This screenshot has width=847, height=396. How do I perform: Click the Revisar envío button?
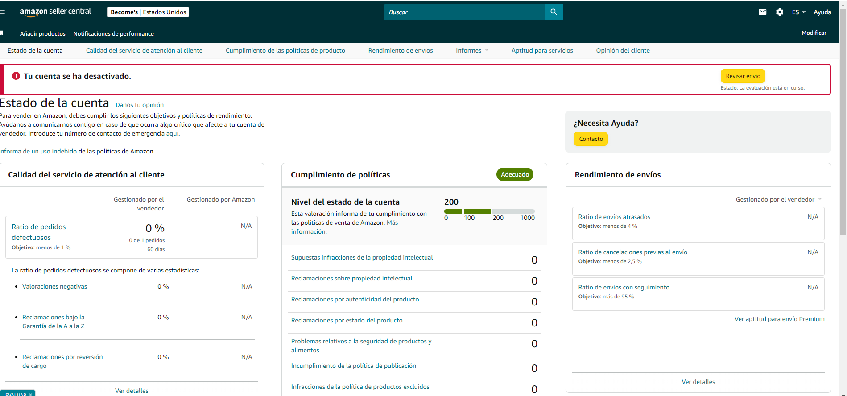[x=743, y=76]
